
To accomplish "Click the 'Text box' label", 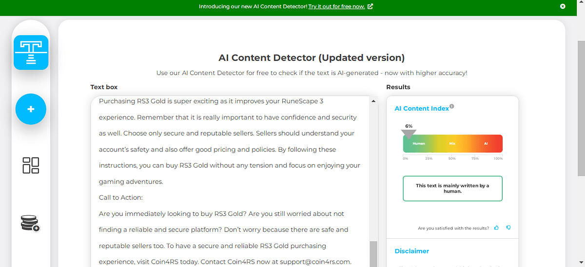I will (104, 87).
